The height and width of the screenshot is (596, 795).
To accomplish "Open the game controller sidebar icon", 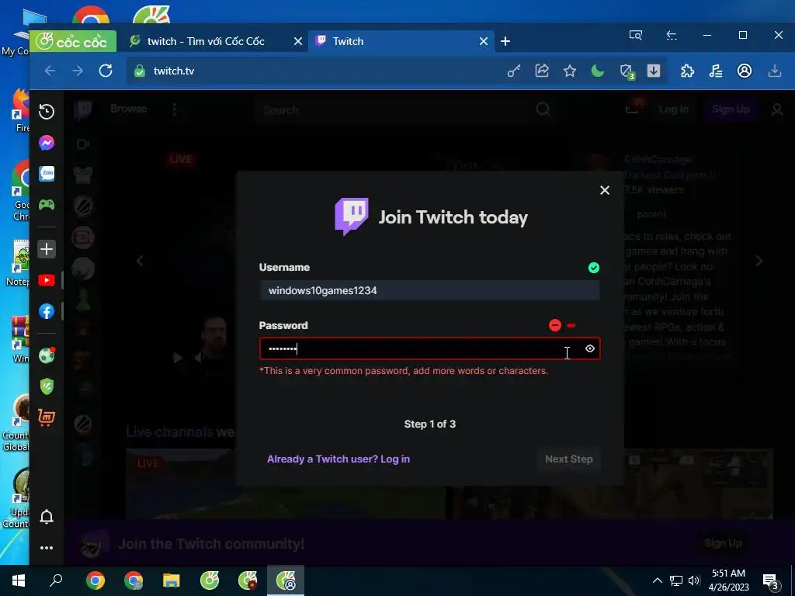I will pyautogui.click(x=47, y=205).
